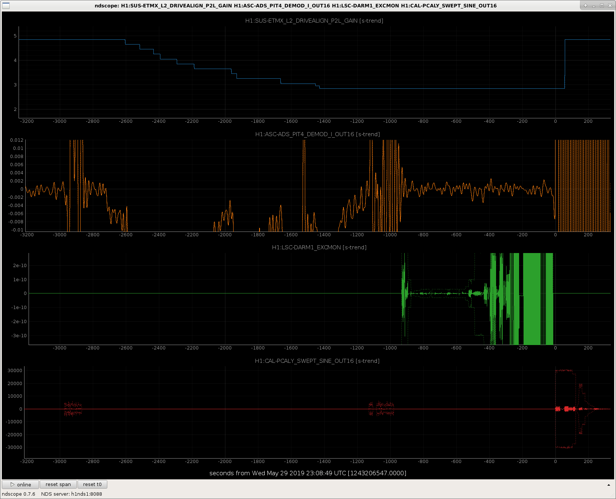Click the H1:CAL-PCALY_SWEPT_SINE_OUT16 plot title
This screenshot has width=616, height=499.
(x=317, y=361)
